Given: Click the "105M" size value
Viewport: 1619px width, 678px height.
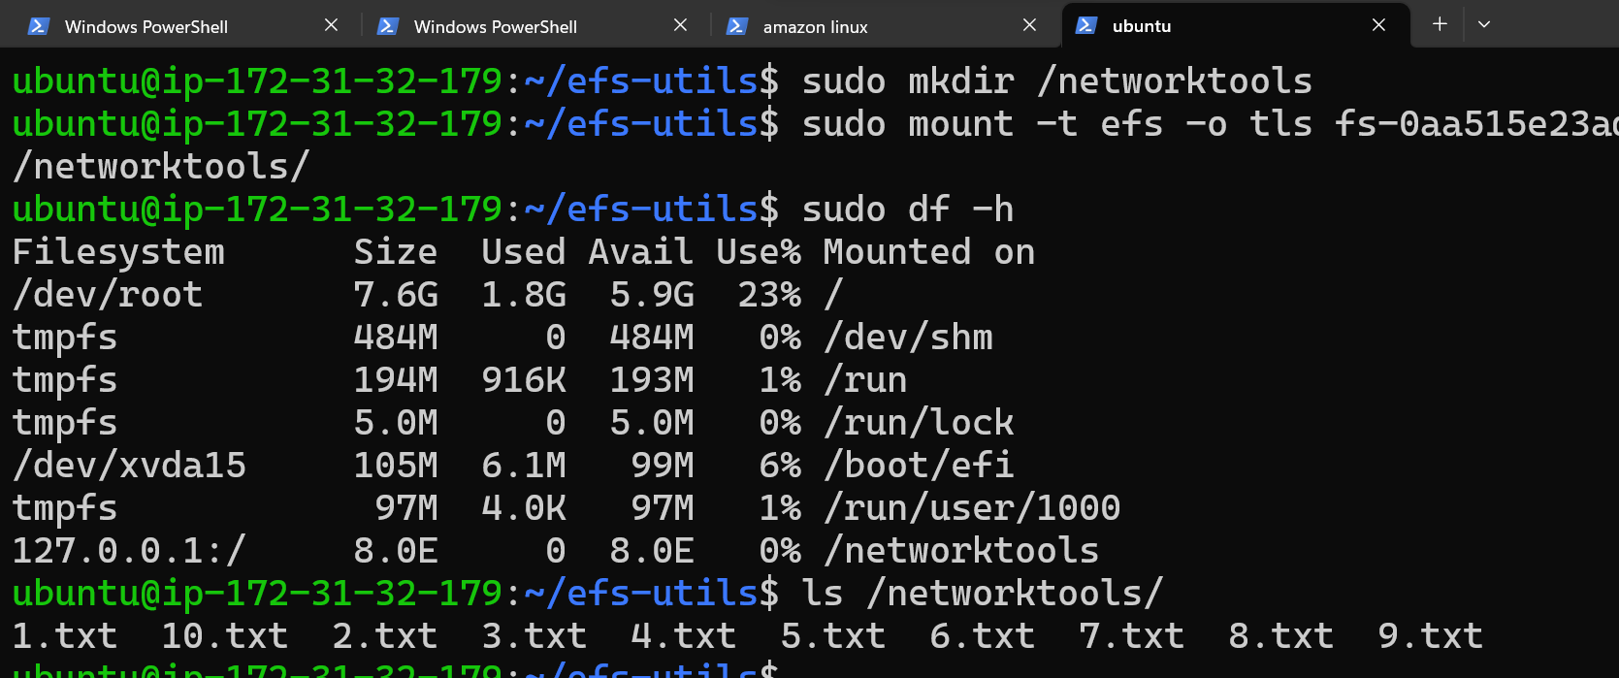Looking at the screenshot, I should pyautogui.click(x=396, y=466).
